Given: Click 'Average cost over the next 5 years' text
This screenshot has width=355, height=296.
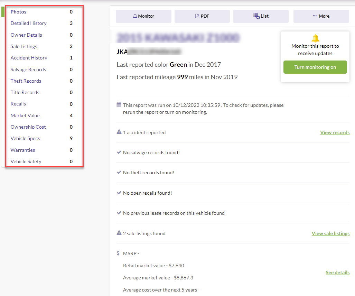Looking at the screenshot, I should 161,290.
